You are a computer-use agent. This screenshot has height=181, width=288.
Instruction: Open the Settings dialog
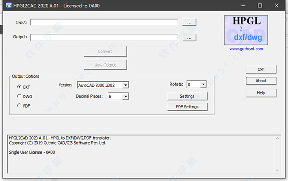(x=187, y=96)
